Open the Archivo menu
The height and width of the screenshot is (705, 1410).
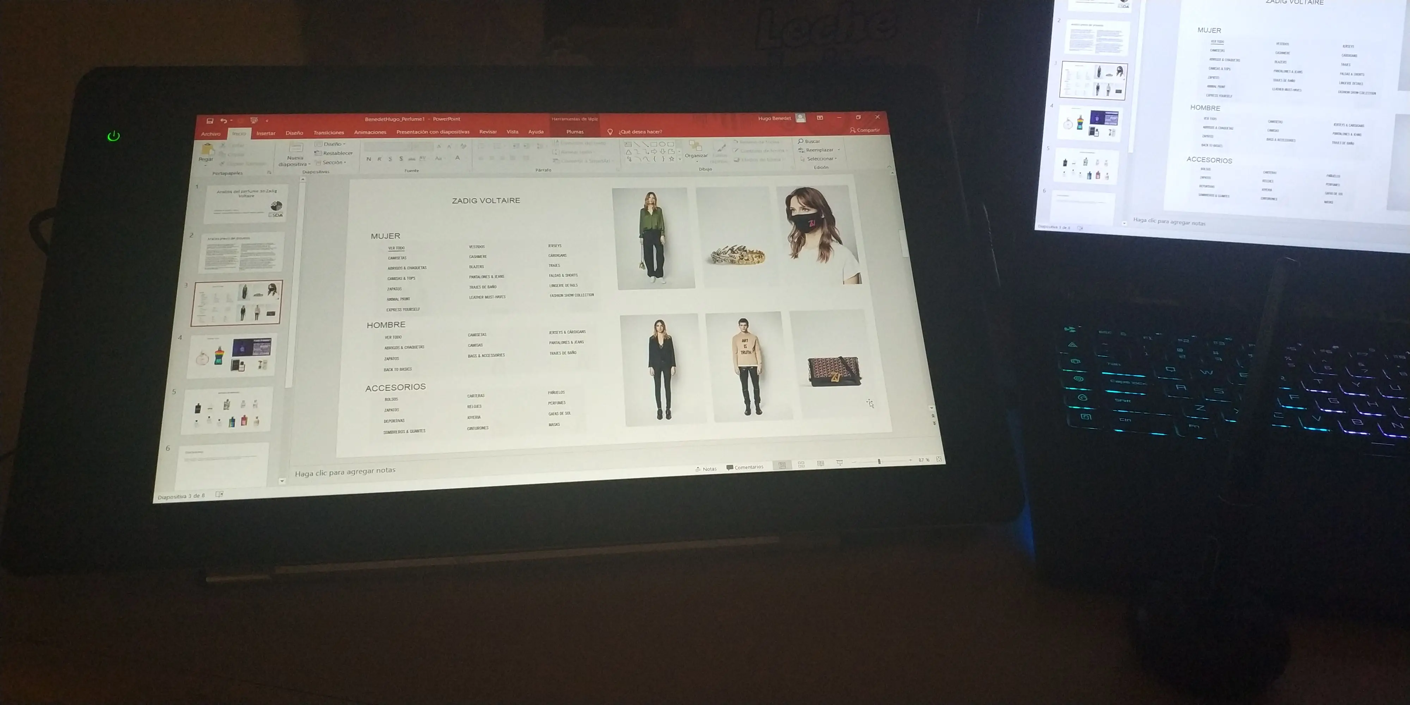[x=210, y=134]
